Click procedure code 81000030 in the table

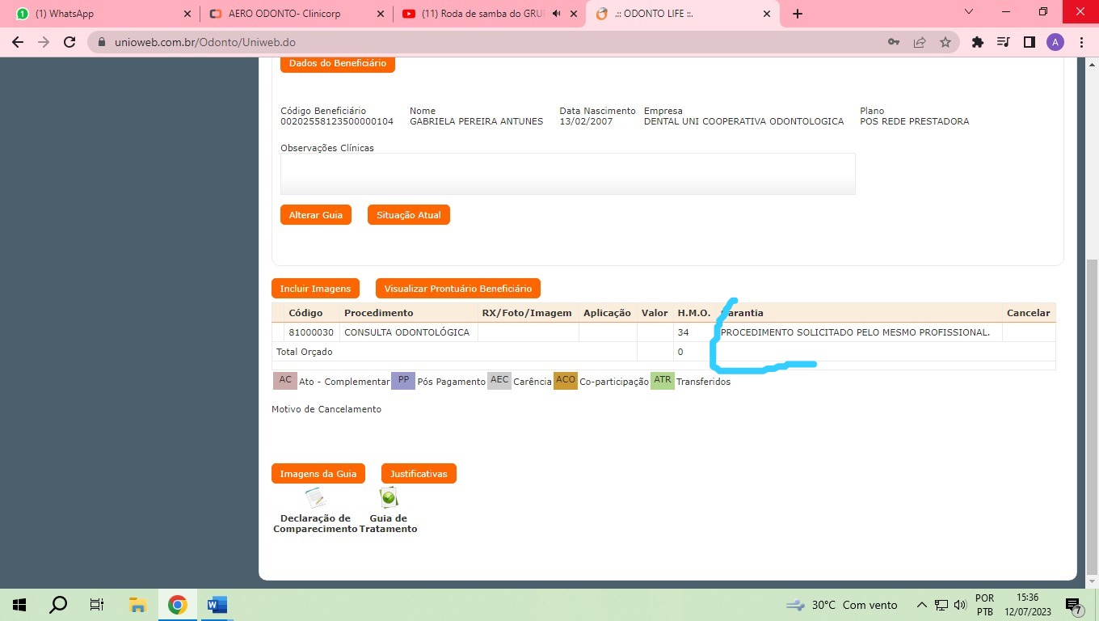pos(311,332)
